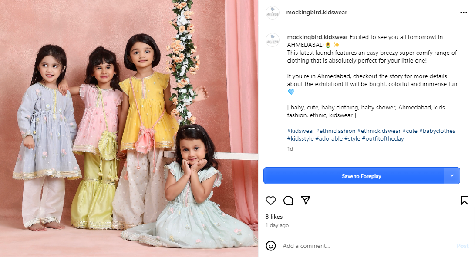Like the post with the heart icon

[x=271, y=201]
